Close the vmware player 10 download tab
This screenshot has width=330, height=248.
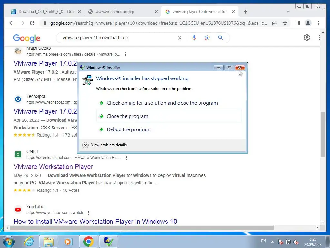click(x=233, y=12)
